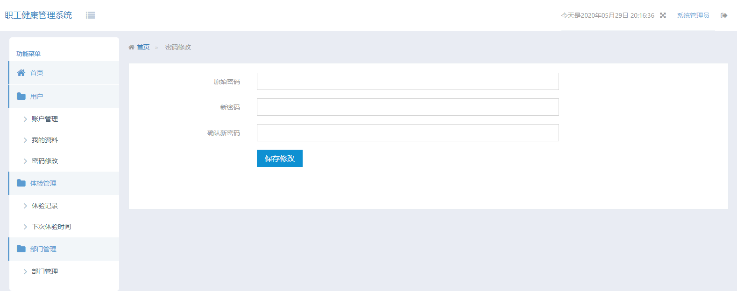The image size is (737, 291).
Task: Click the fullscreen expand icon
Action: (x=663, y=15)
